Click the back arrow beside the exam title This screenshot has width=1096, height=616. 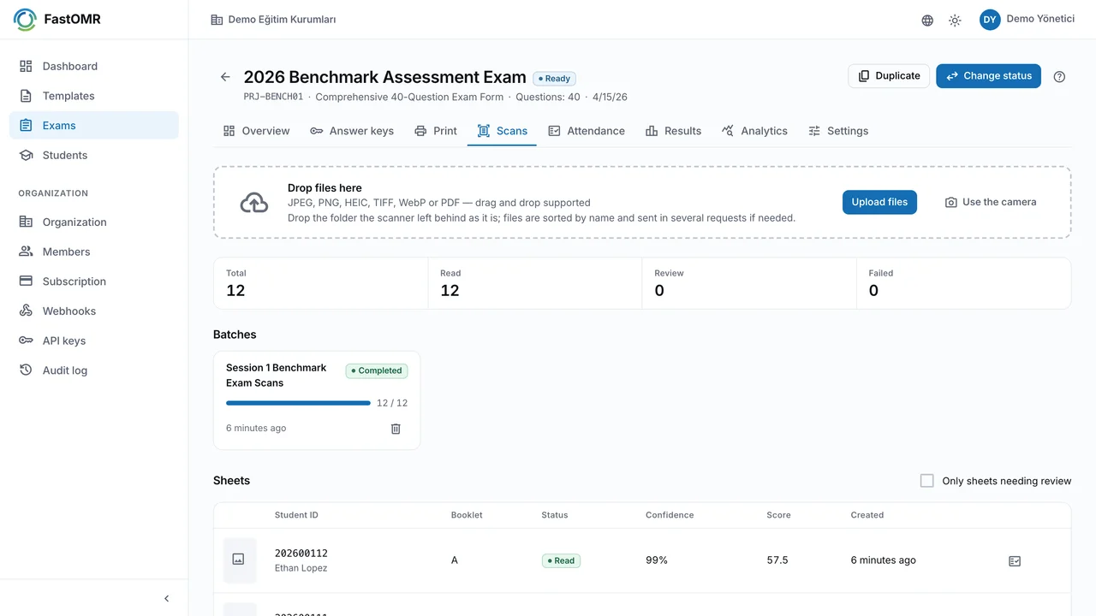225,77
